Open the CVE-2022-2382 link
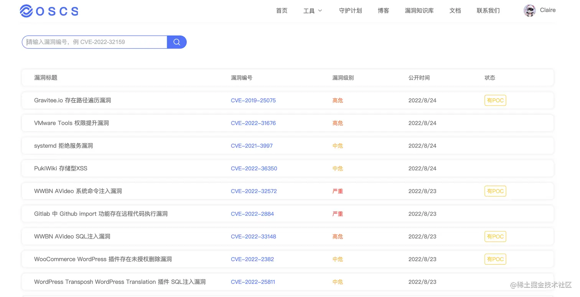Image resolution: width=580 pixels, height=297 pixels. pyautogui.click(x=252, y=259)
